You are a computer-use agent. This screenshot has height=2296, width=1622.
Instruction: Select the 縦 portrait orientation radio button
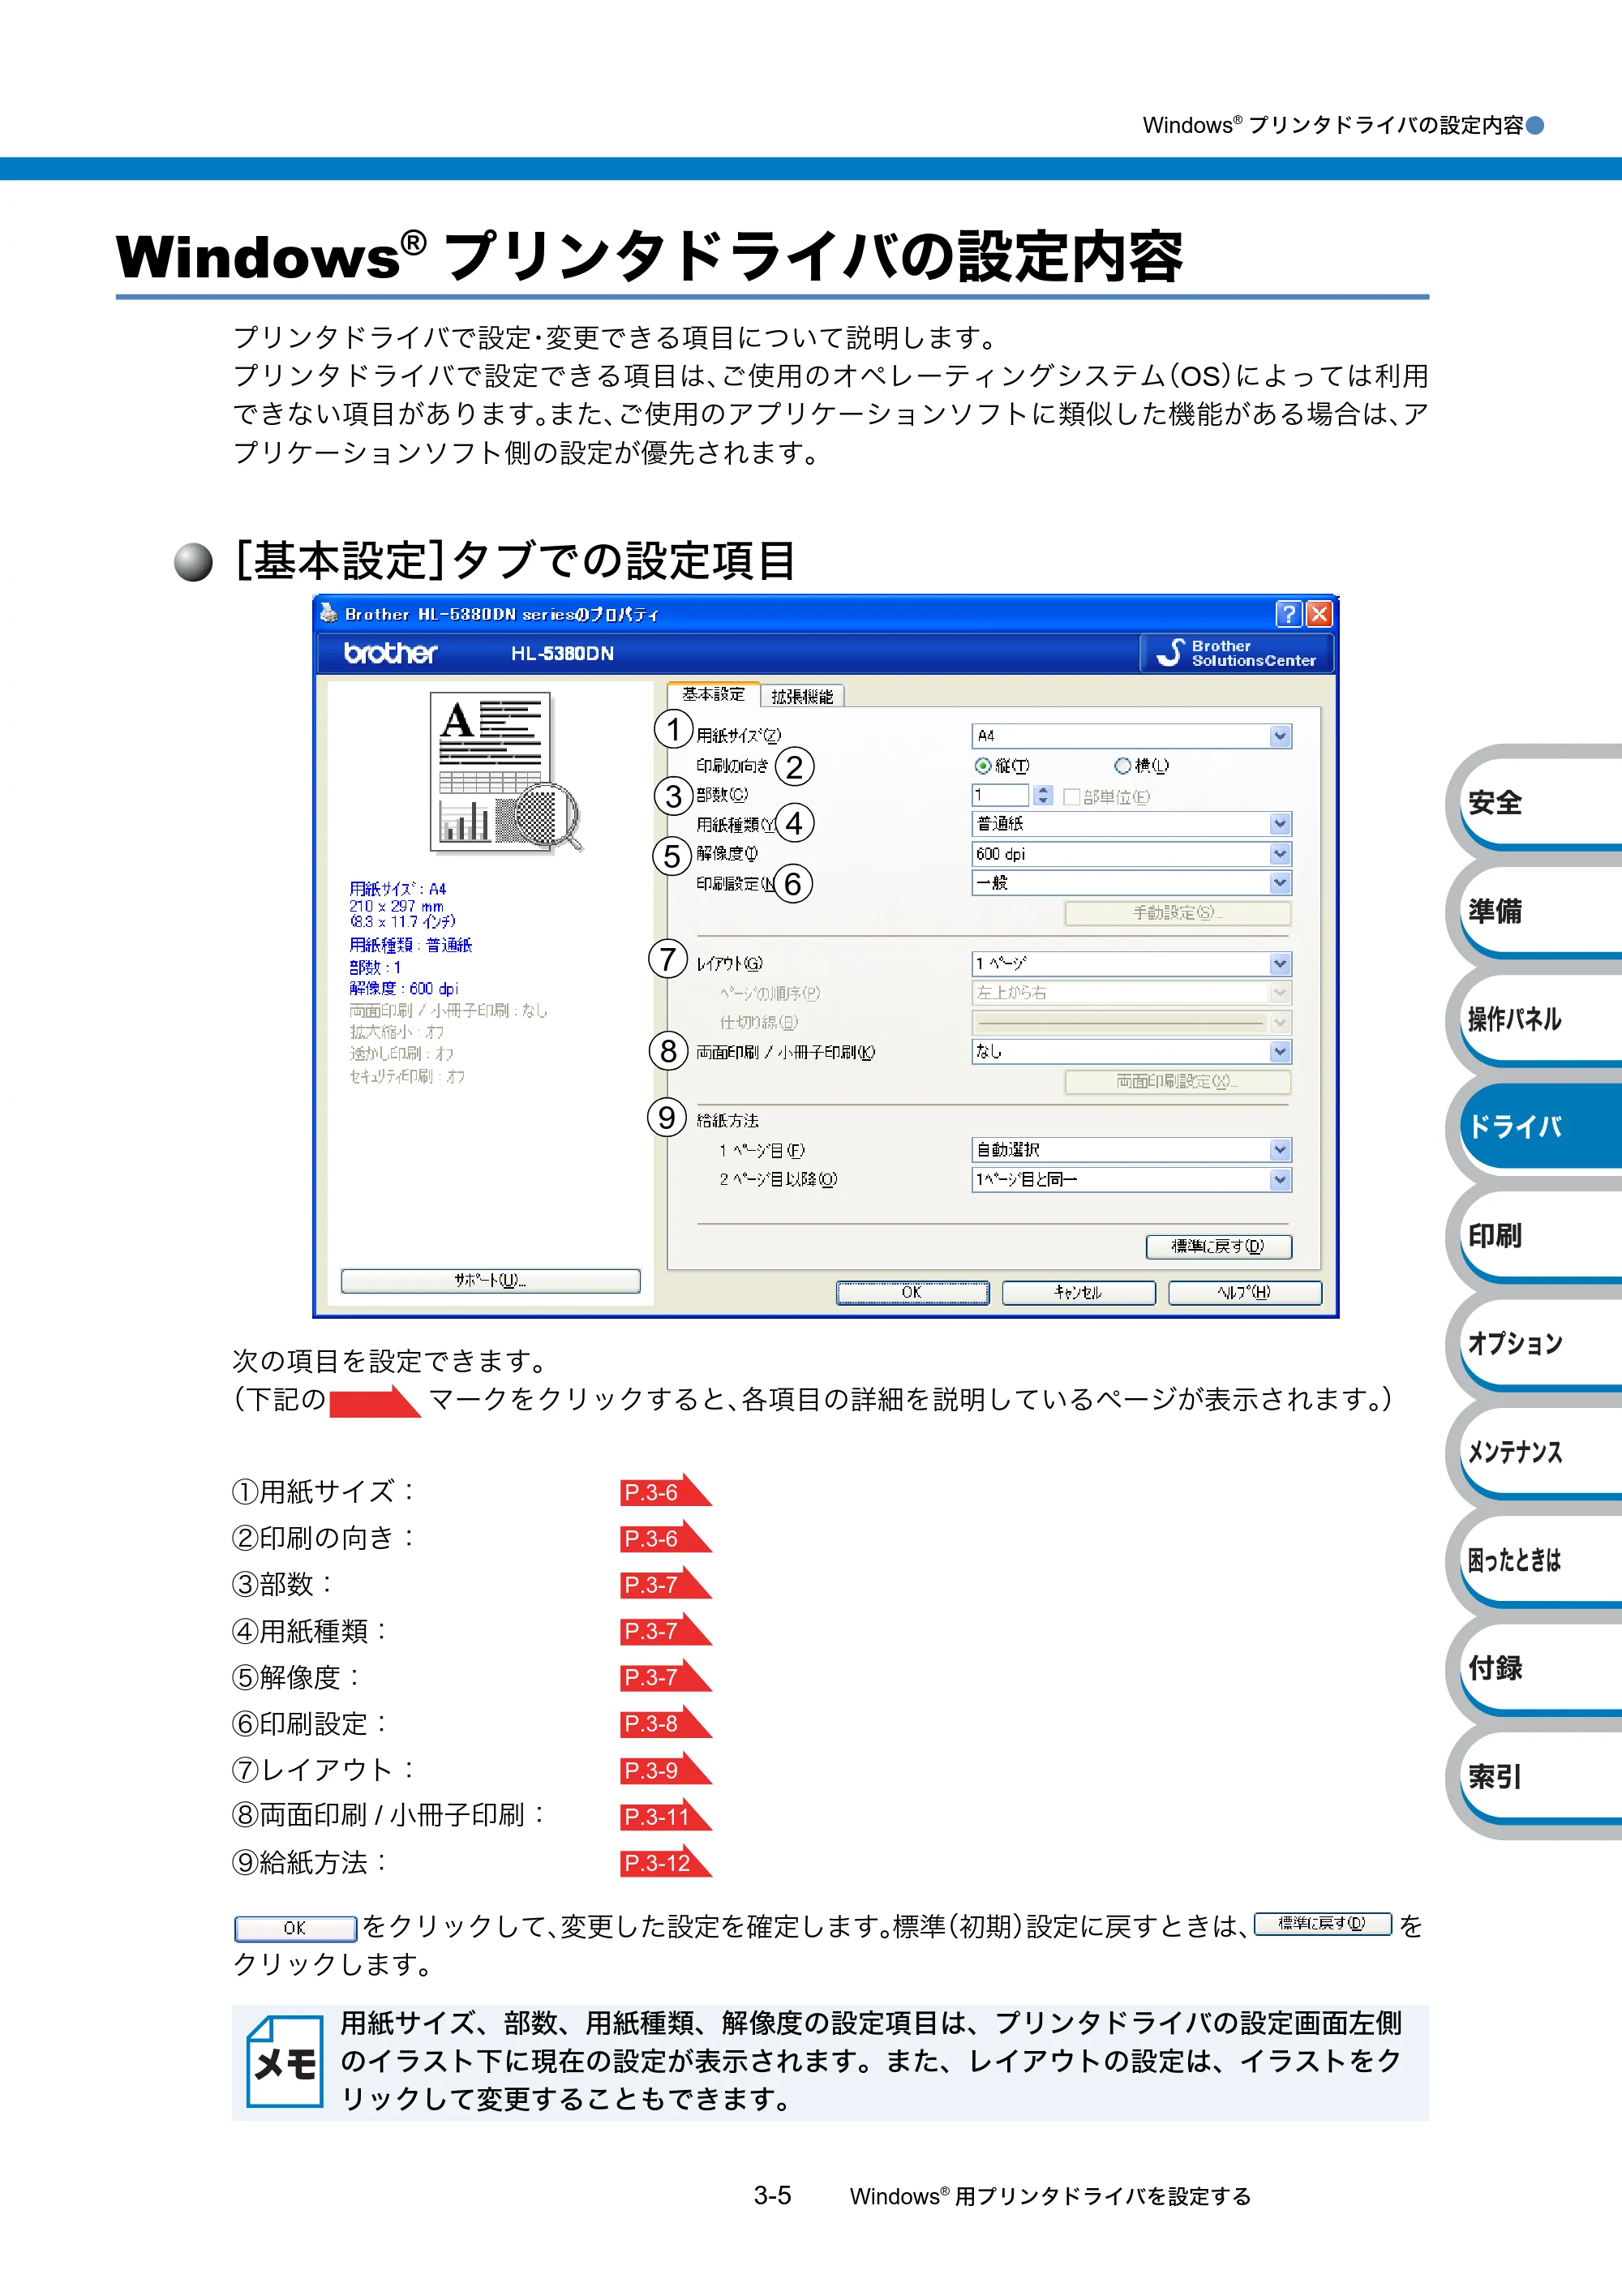[x=983, y=766]
